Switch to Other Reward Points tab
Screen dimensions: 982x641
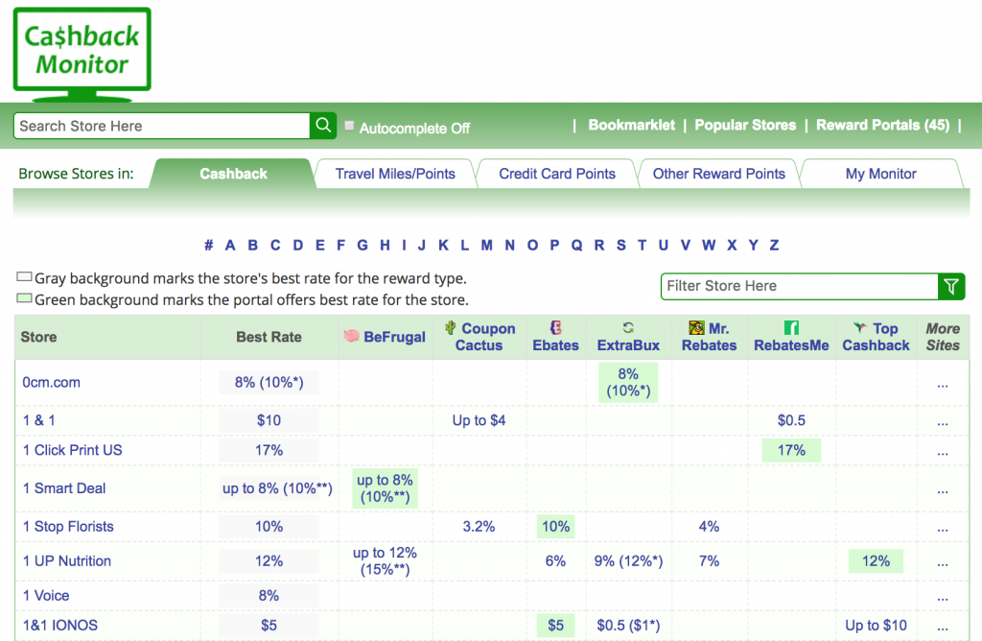pyautogui.click(x=719, y=174)
